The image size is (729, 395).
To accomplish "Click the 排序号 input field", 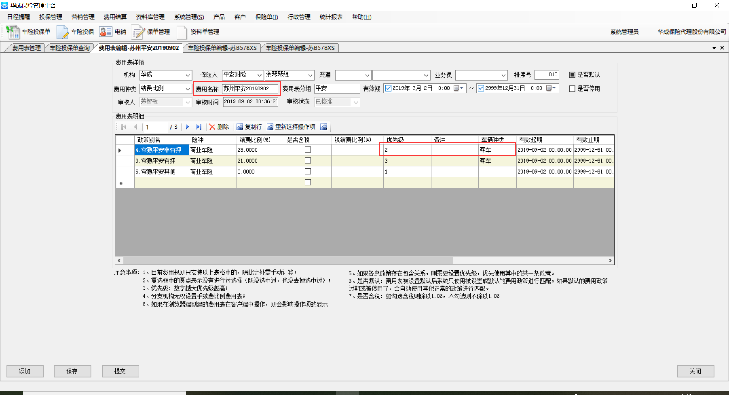I will click(547, 75).
